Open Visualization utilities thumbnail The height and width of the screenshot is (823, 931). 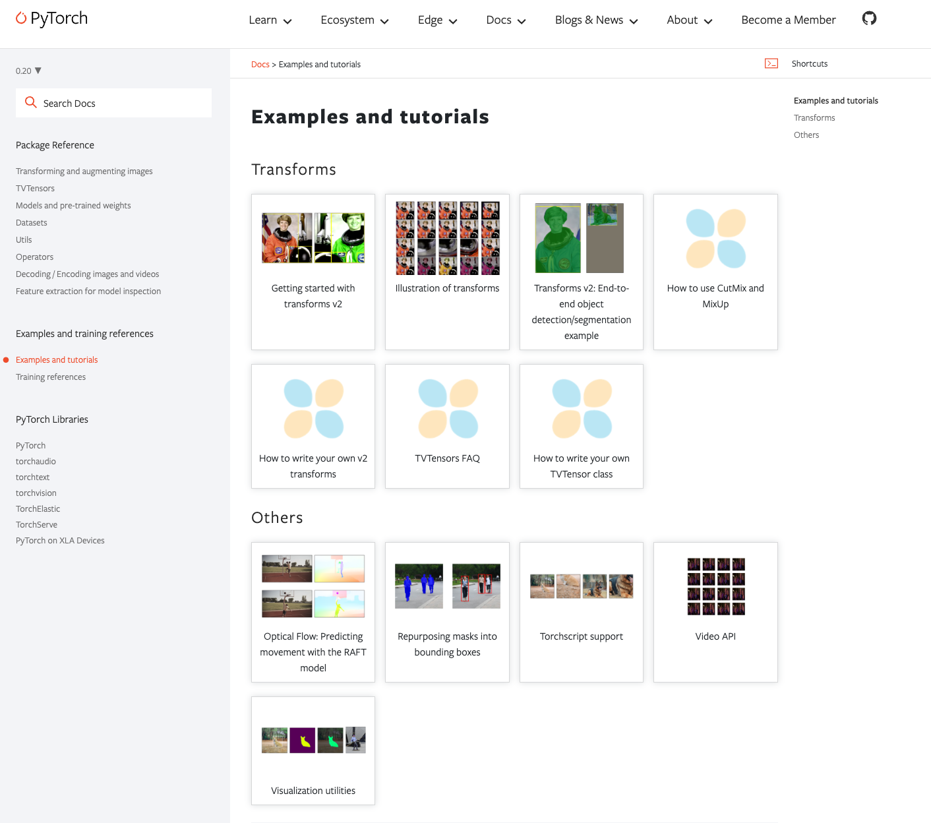pyautogui.click(x=313, y=740)
